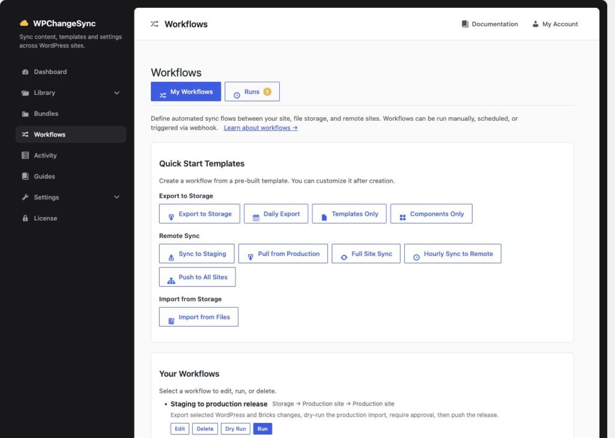Screen dimensions: 615x438
Task: Click the Quick Start Templates heading
Action: coord(202,163)
